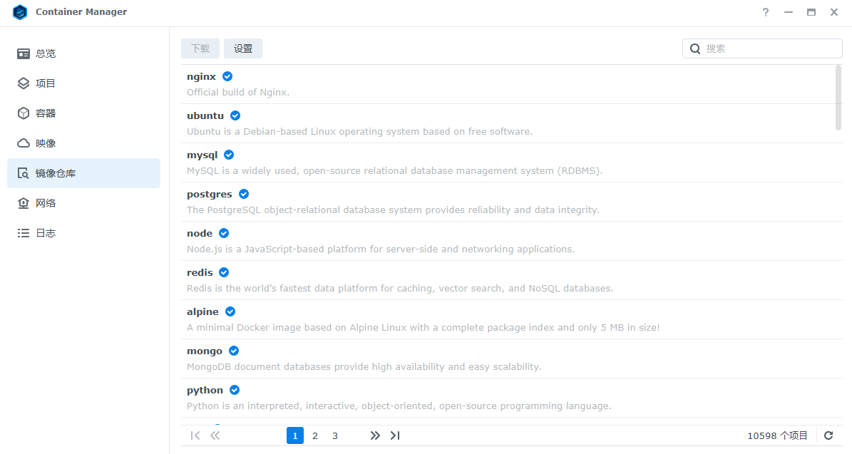The width and height of the screenshot is (852, 454).
Task: Focus the 搜索 search input field
Action: click(770, 48)
